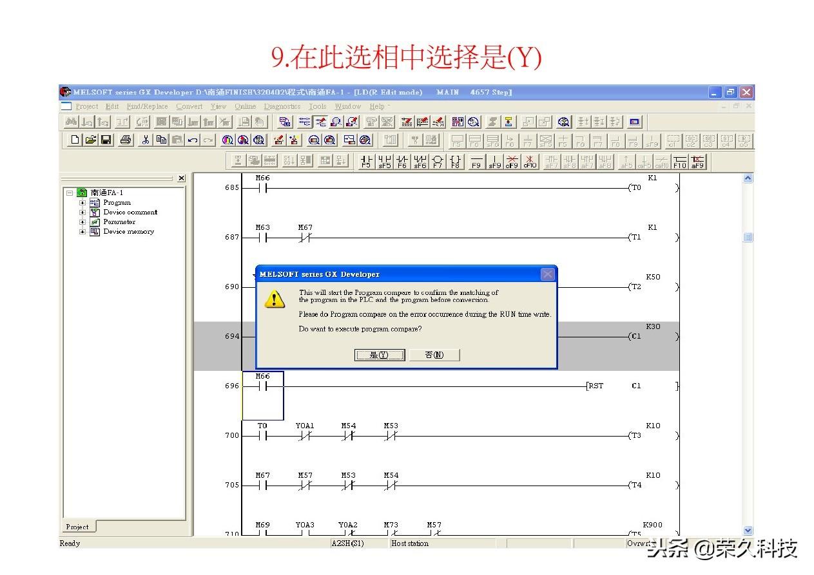This screenshot has width=814, height=575.
Task: Click the New project icon
Action: point(75,140)
